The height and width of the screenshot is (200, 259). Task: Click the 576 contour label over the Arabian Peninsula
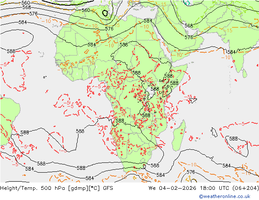pyautogui.click(x=189, y=38)
